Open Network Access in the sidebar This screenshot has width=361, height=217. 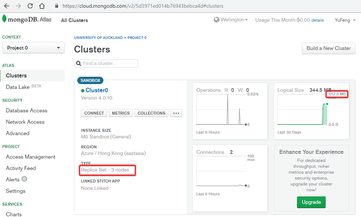coord(25,122)
